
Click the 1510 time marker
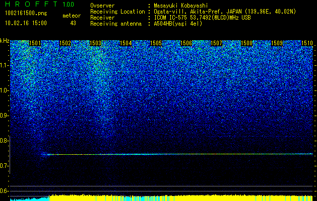[x=307, y=43]
